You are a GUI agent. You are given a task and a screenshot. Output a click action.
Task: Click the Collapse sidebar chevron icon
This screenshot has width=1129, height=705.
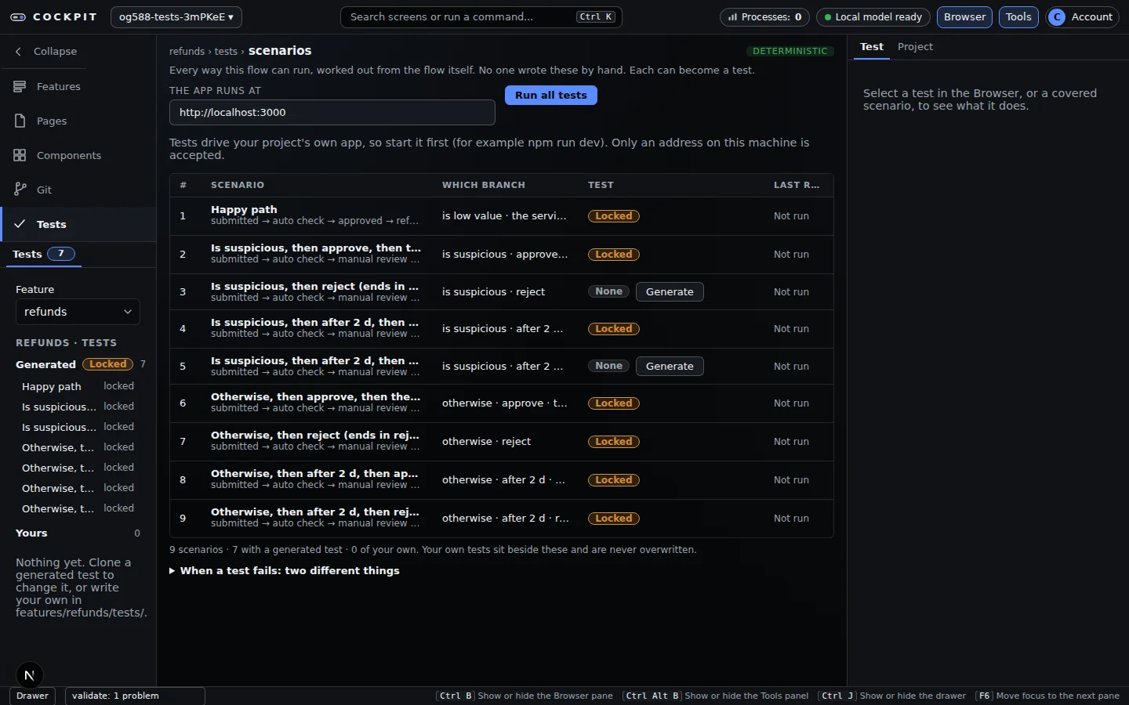click(19, 51)
